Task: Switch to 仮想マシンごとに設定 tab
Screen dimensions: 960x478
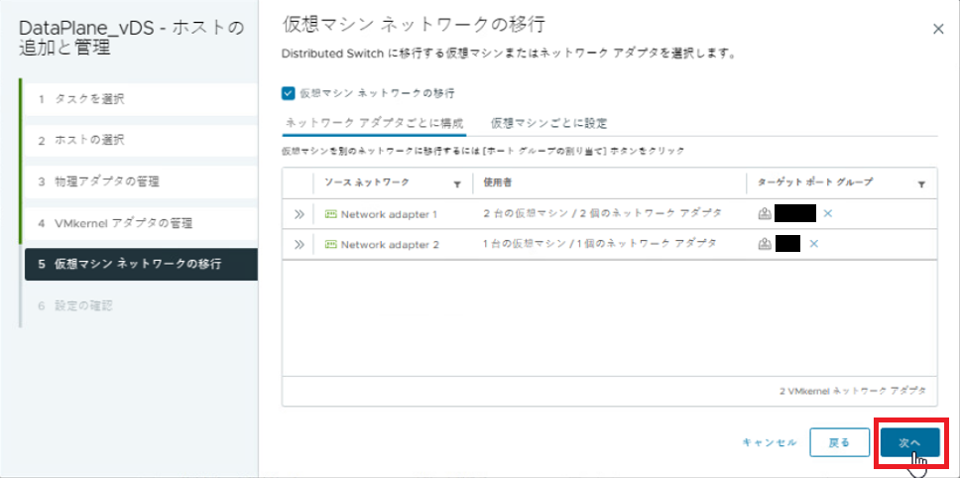Action: (x=548, y=123)
